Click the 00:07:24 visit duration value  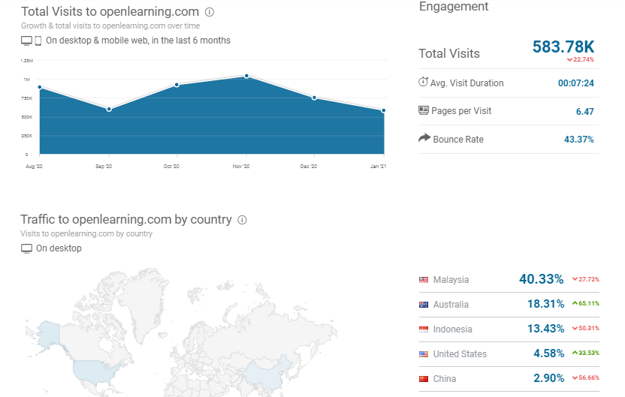tap(576, 83)
